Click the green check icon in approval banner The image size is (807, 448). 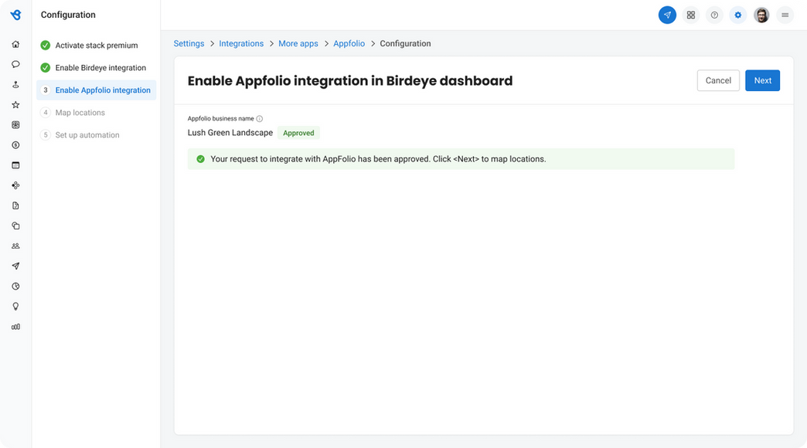pyautogui.click(x=201, y=159)
